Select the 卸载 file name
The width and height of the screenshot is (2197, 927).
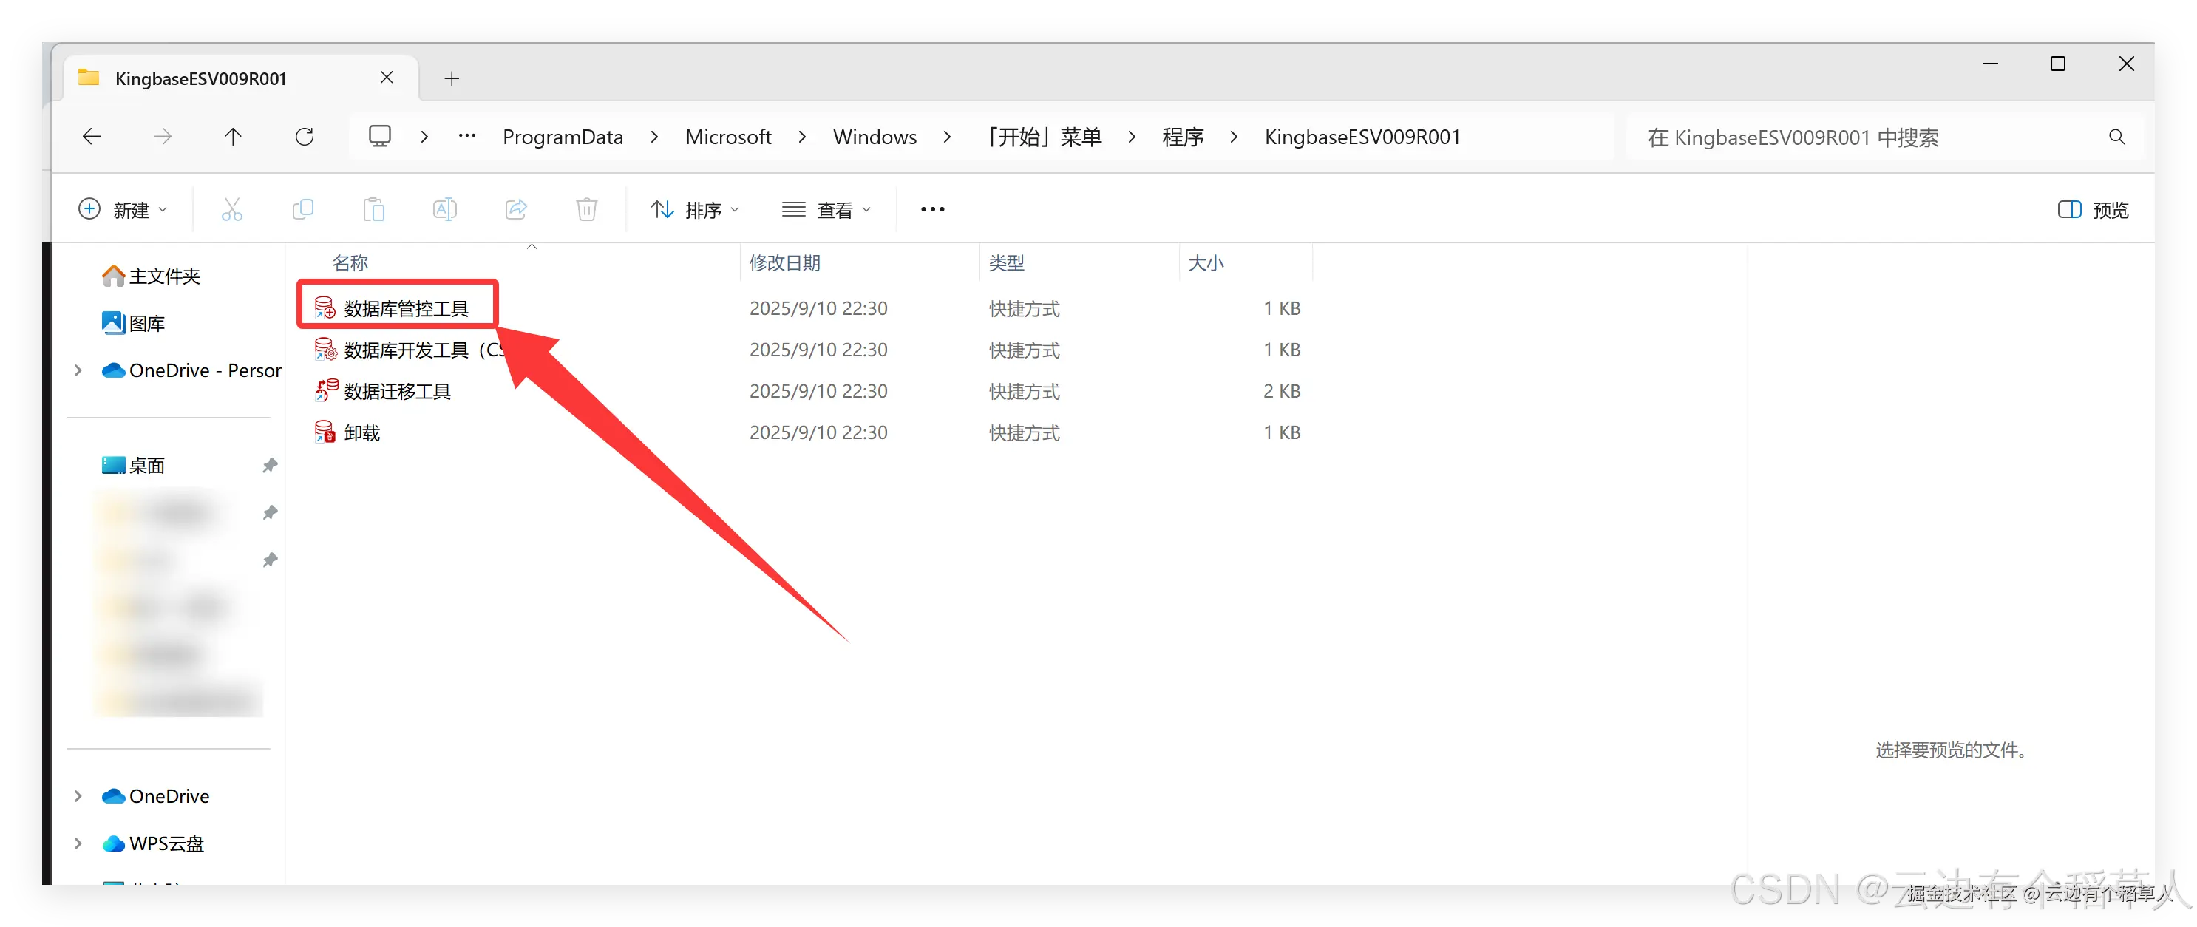coord(361,433)
